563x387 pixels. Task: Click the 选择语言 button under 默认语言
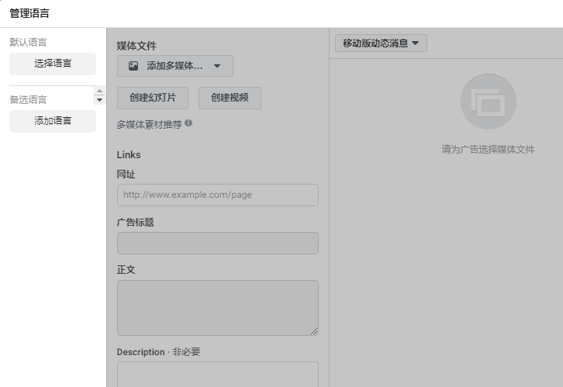click(53, 64)
